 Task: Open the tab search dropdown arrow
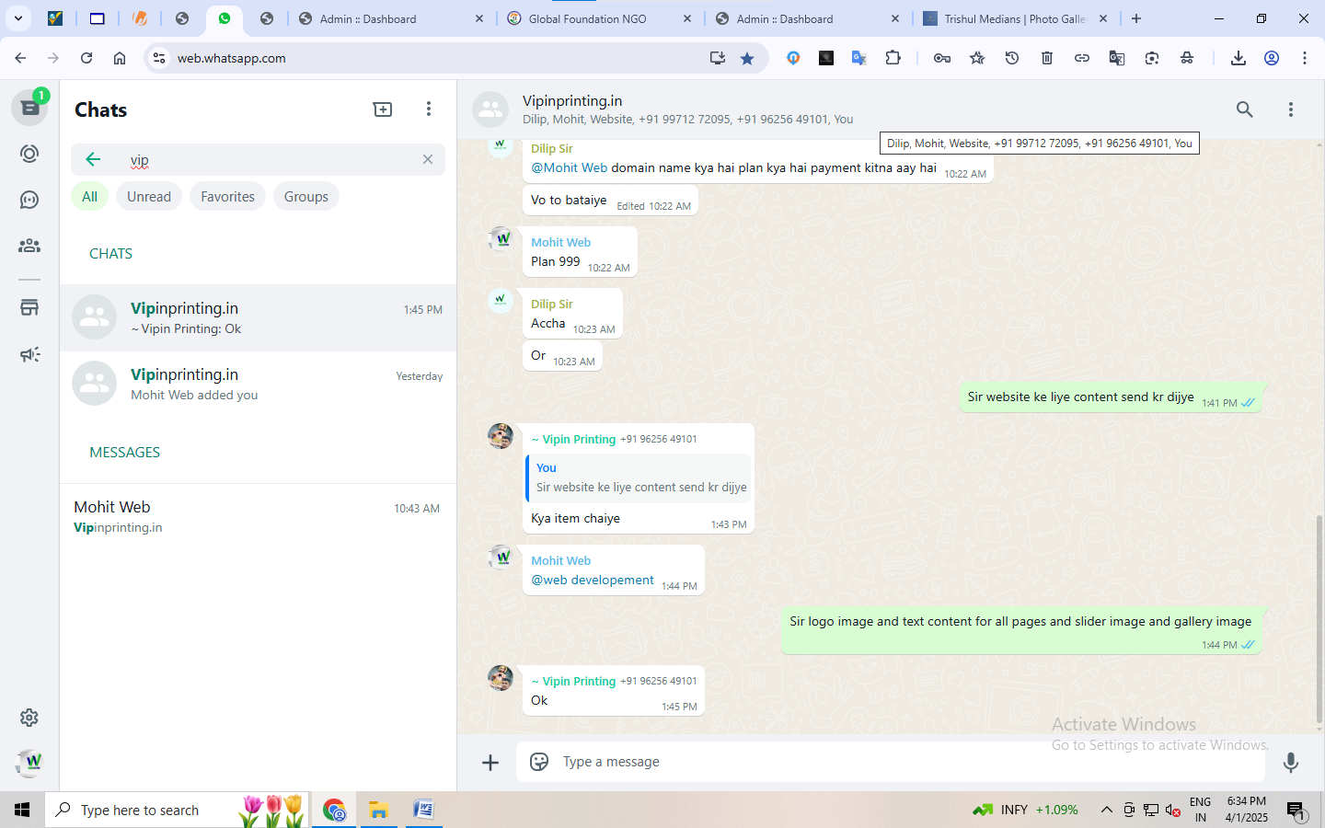point(17,18)
